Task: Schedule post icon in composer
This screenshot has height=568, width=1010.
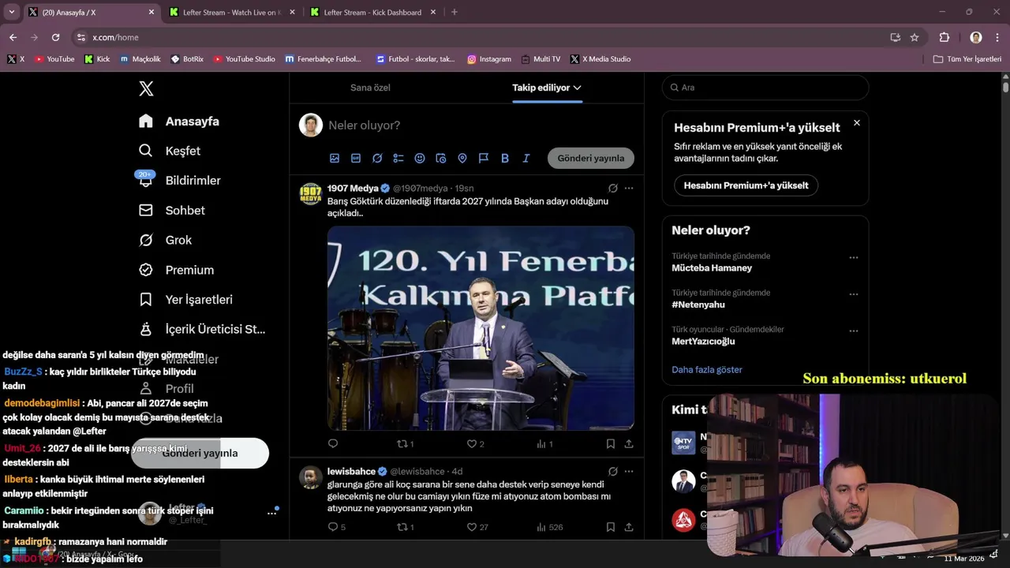Action: pos(441,159)
